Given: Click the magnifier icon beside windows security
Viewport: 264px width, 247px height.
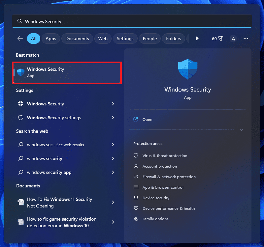Looking at the screenshot, I should point(21,158).
